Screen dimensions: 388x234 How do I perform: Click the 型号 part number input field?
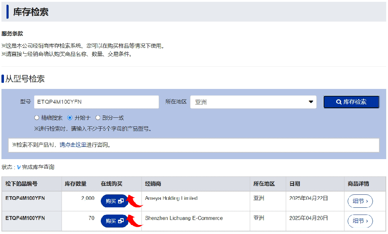pyautogui.click(x=96, y=102)
